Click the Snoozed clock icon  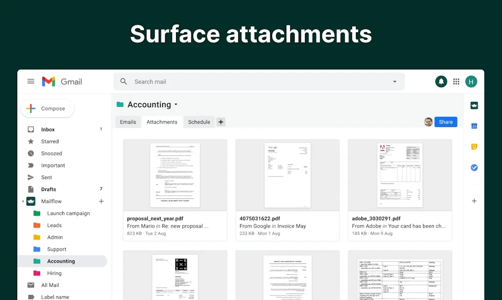point(31,153)
